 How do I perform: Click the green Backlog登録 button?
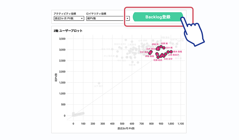[157, 17]
